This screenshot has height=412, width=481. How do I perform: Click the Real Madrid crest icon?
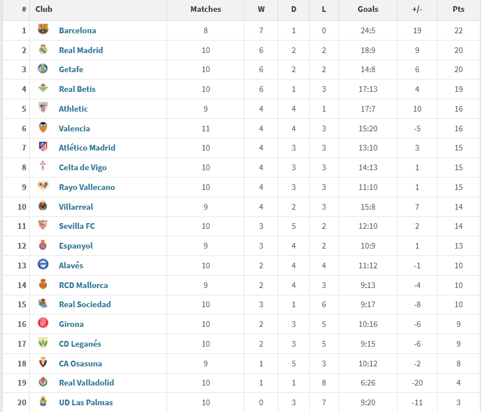[43, 50]
